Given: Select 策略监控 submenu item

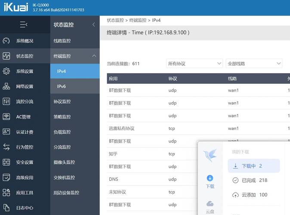Looking at the screenshot, I should click(x=75, y=117).
